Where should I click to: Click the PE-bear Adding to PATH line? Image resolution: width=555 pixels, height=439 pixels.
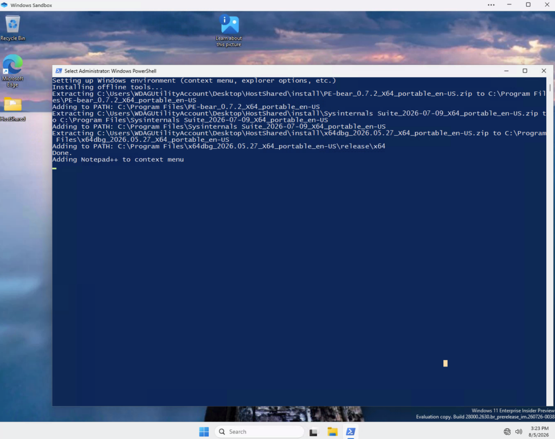(186, 107)
